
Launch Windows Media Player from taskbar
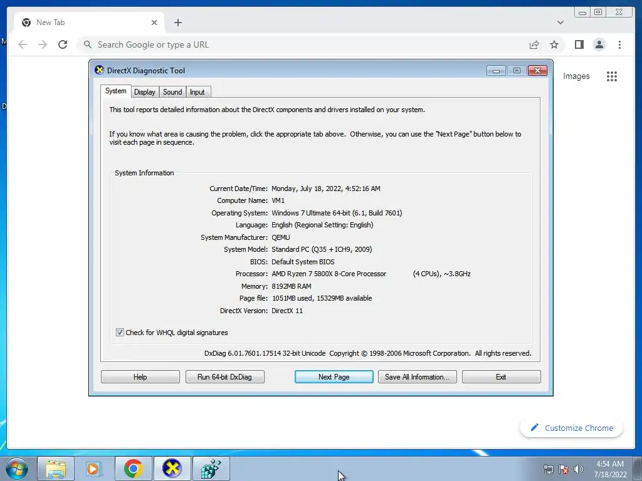click(94, 468)
